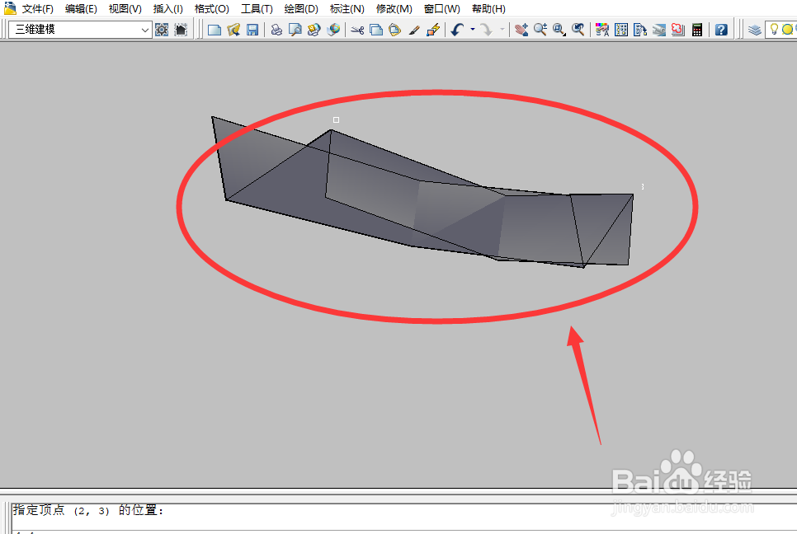This screenshot has height=534, width=797.
Task: Open the workspace settings gear icon
Action: (162, 30)
